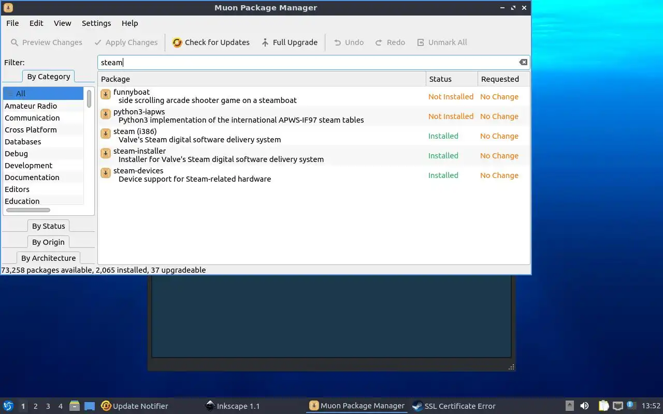Click Installed status of steam-installer
Image resolution: width=663 pixels, height=414 pixels.
pos(443,156)
